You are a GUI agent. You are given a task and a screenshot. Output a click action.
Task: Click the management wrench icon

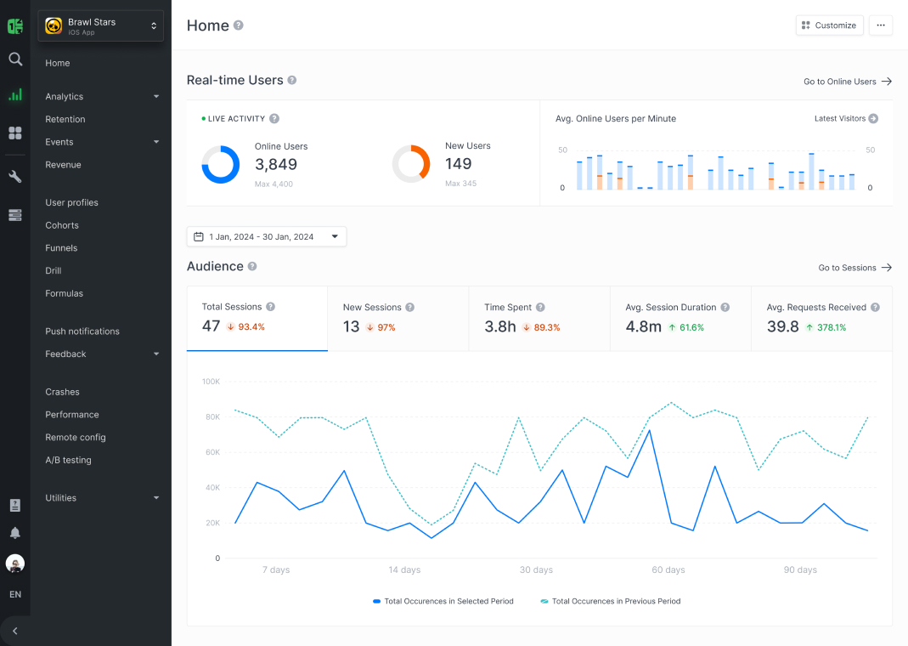point(14,176)
